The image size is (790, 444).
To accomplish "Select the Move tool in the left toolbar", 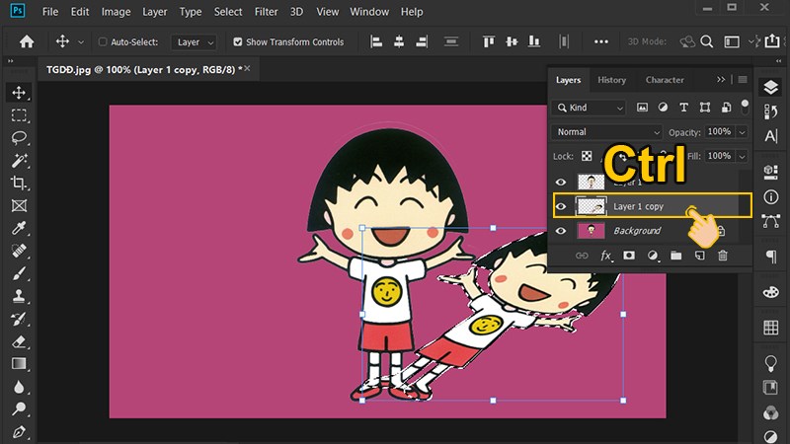I will [19, 93].
